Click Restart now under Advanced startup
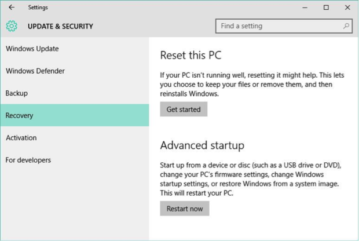The width and height of the screenshot is (359, 241). tap(185, 209)
